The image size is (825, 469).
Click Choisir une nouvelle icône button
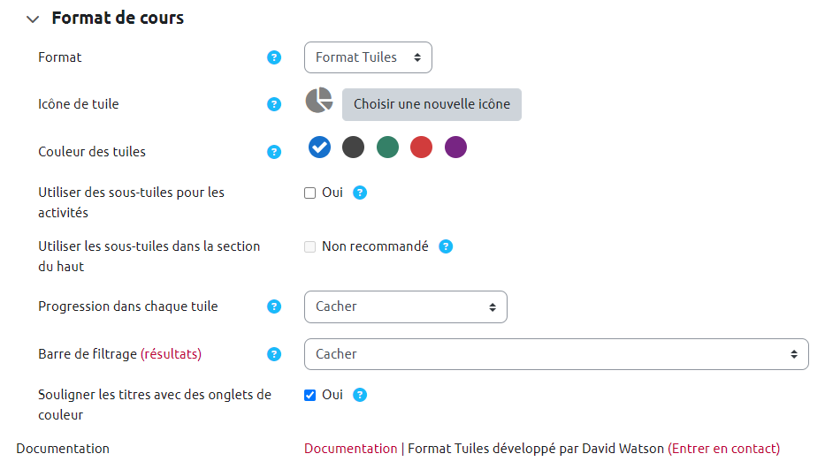pyautogui.click(x=432, y=104)
